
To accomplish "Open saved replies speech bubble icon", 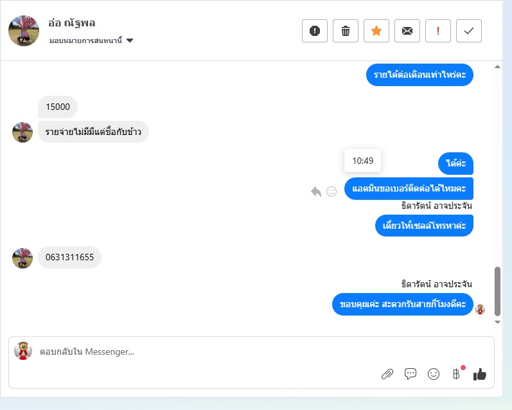I will tap(410, 374).
